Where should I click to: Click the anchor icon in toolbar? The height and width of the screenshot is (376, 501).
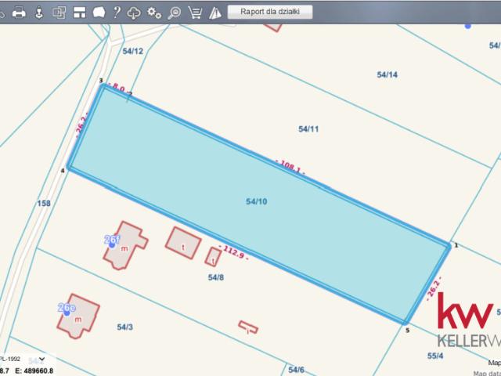[x=39, y=12]
